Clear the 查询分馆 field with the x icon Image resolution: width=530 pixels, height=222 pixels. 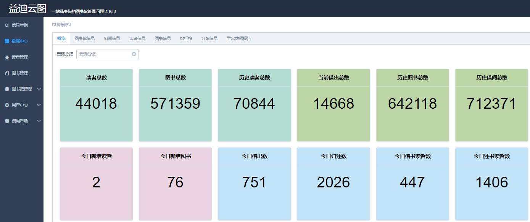pyautogui.click(x=134, y=54)
